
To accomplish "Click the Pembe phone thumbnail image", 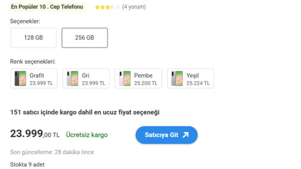I will click(125, 78).
